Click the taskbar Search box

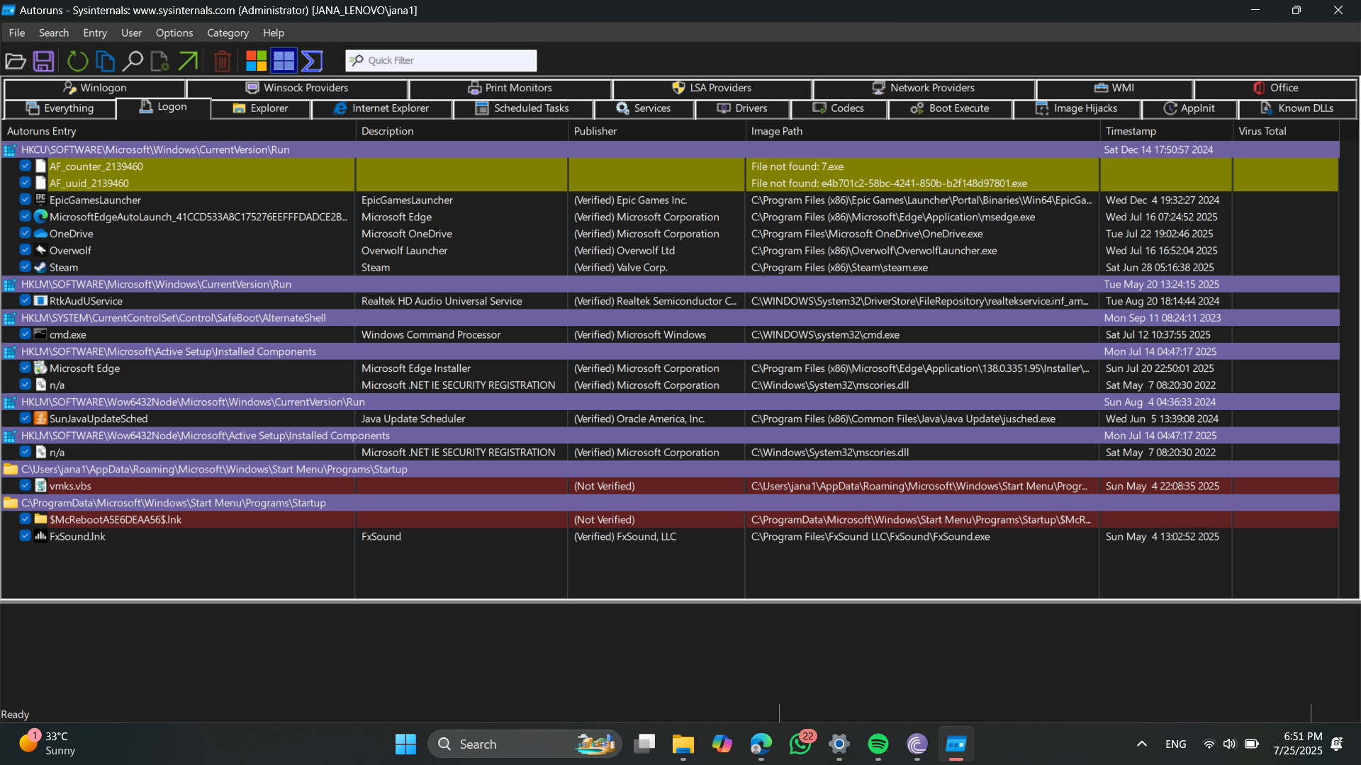pos(525,744)
